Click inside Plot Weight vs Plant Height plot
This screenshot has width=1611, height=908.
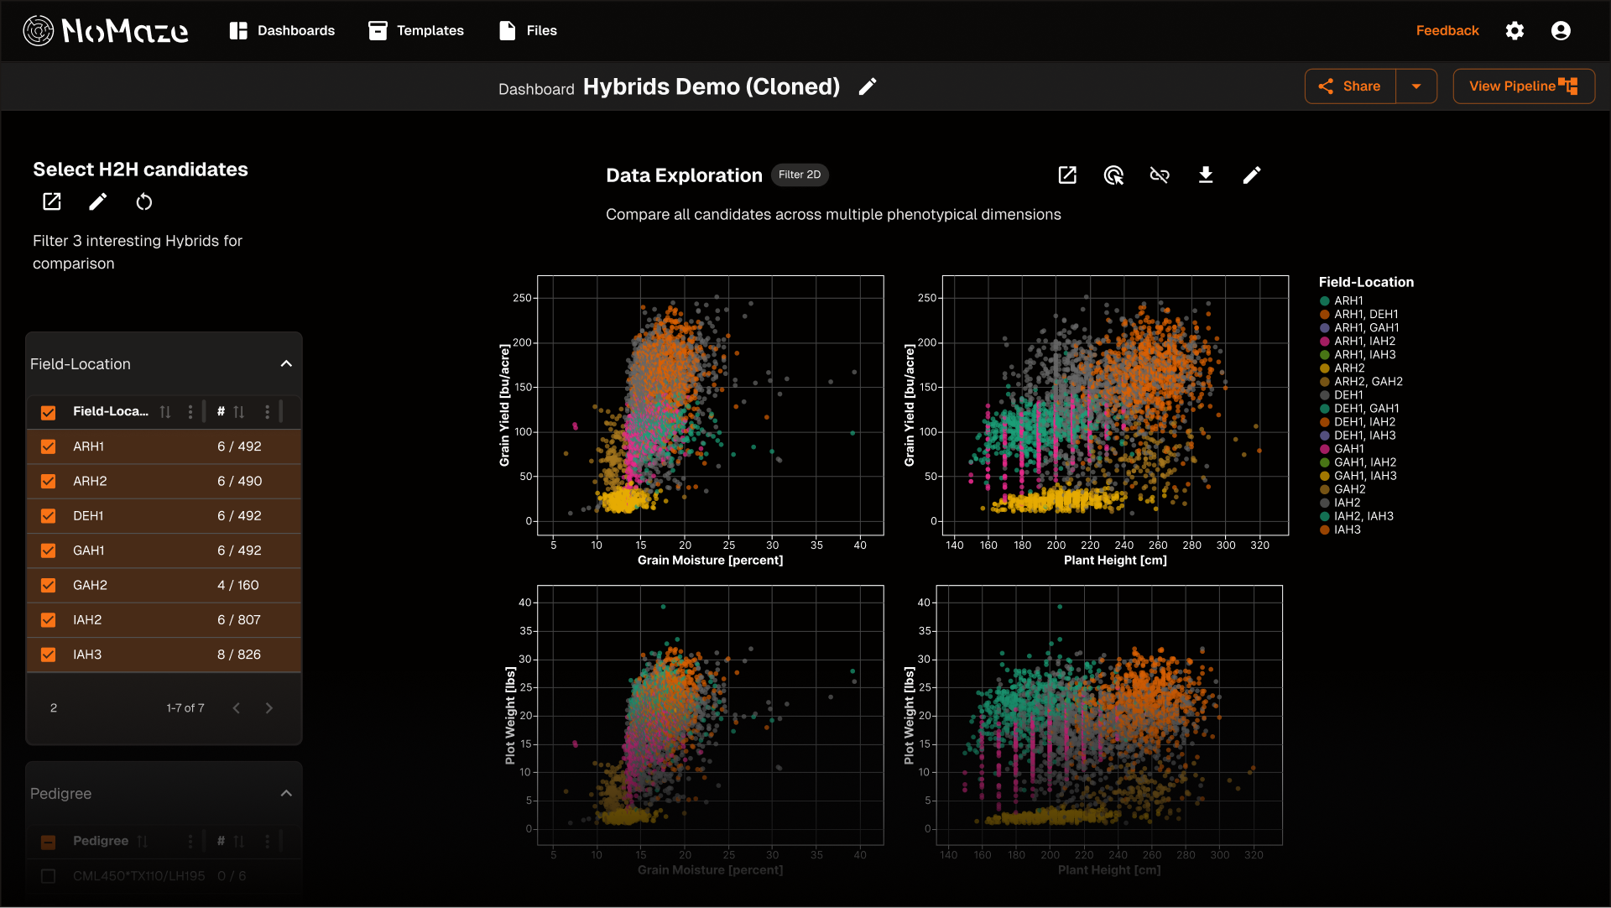coord(1109,715)
